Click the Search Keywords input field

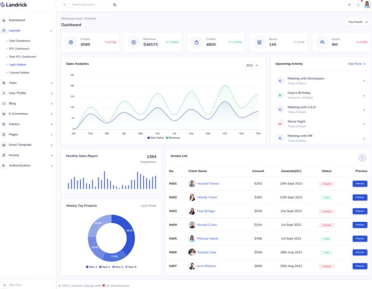90,5
